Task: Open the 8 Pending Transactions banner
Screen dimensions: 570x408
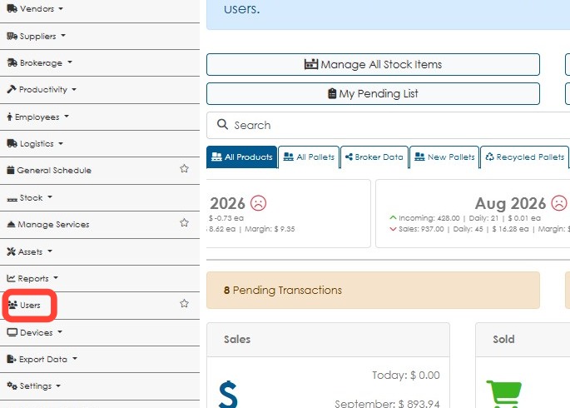Action: coord(373,291)
